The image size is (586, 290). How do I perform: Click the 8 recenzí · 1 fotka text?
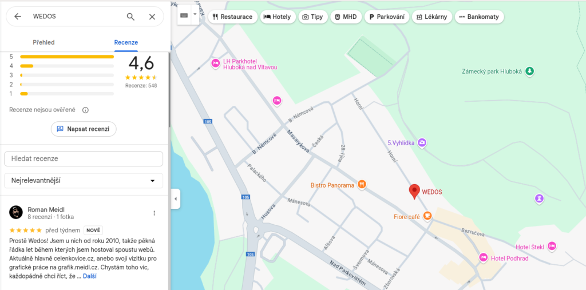51,217
